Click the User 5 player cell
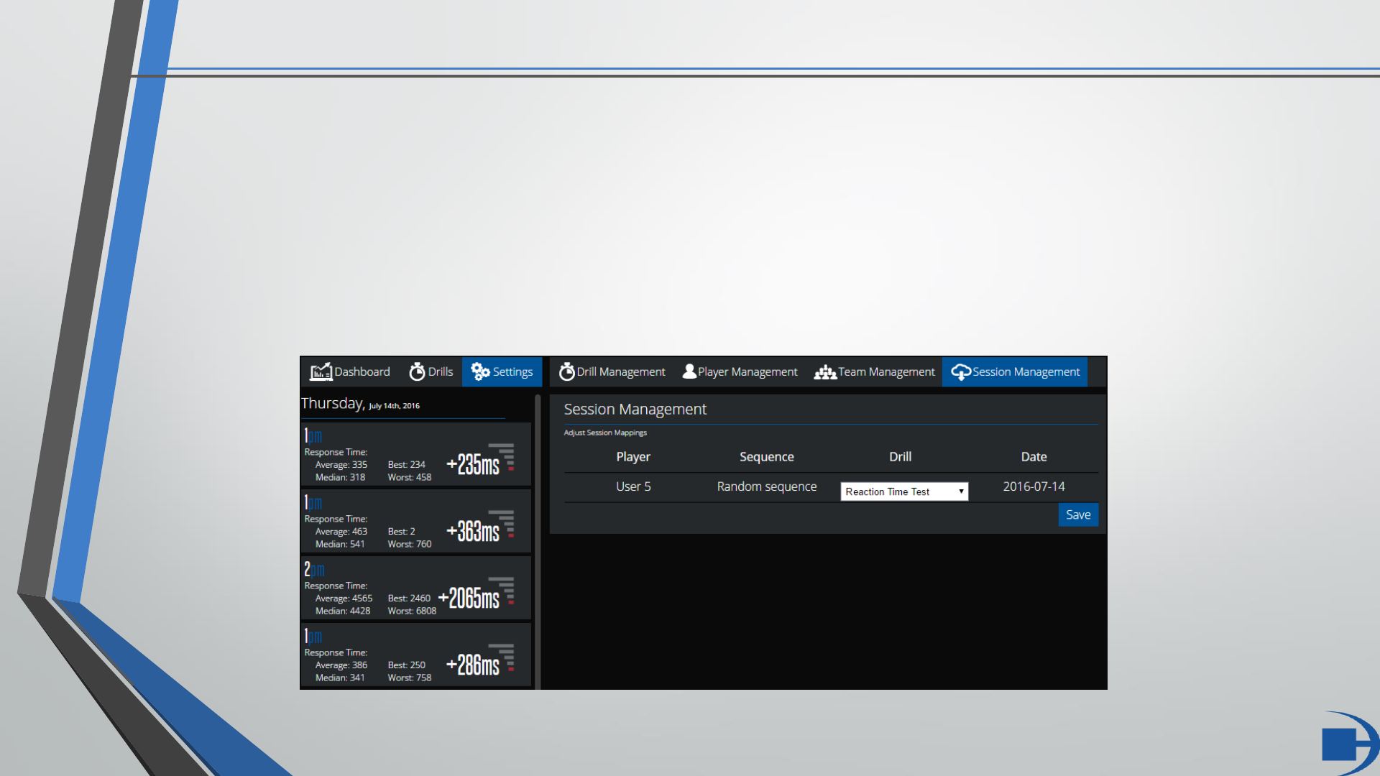This screenshot has height=776, width=1380. [633, 486]
